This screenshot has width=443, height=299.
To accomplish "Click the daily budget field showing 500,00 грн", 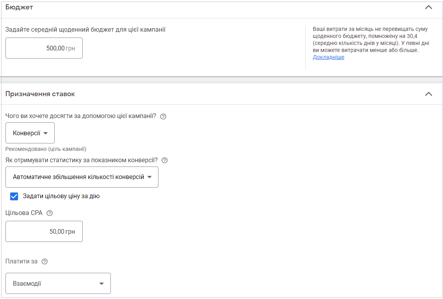I will click(x=44, y=48).
